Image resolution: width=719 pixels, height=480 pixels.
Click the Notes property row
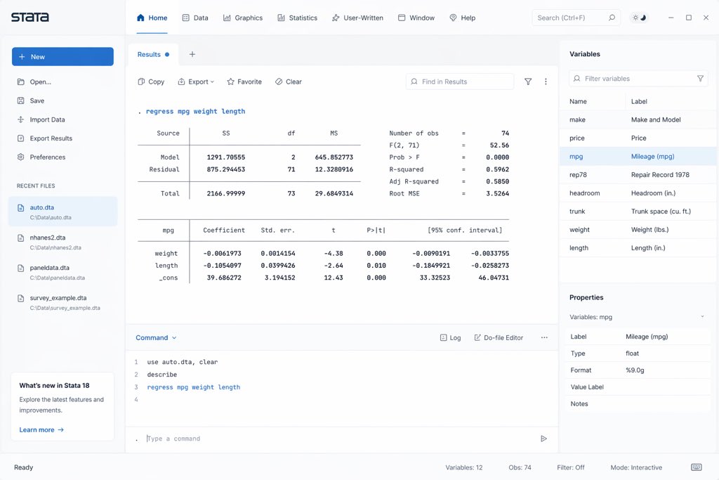coord(638,404)
